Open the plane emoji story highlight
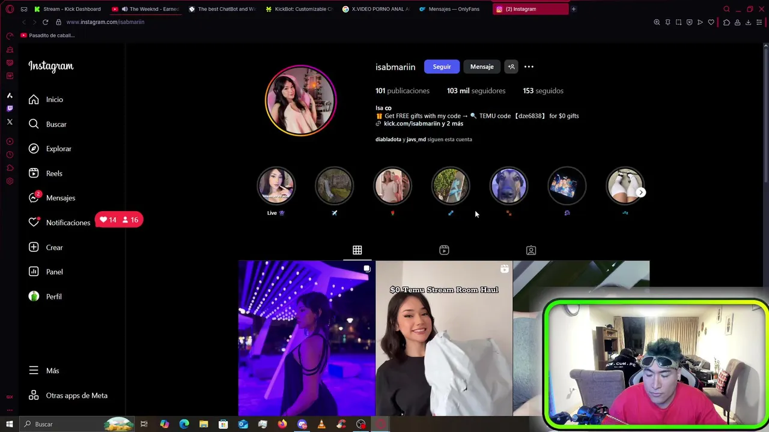 pos(334,186)
